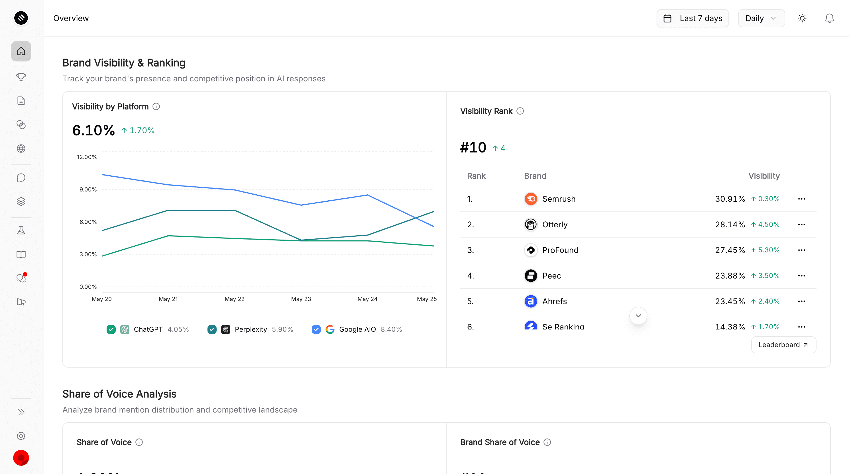849x474 pixels.
Task: Click the May 21 axis label
Action: tap(168, 299)
